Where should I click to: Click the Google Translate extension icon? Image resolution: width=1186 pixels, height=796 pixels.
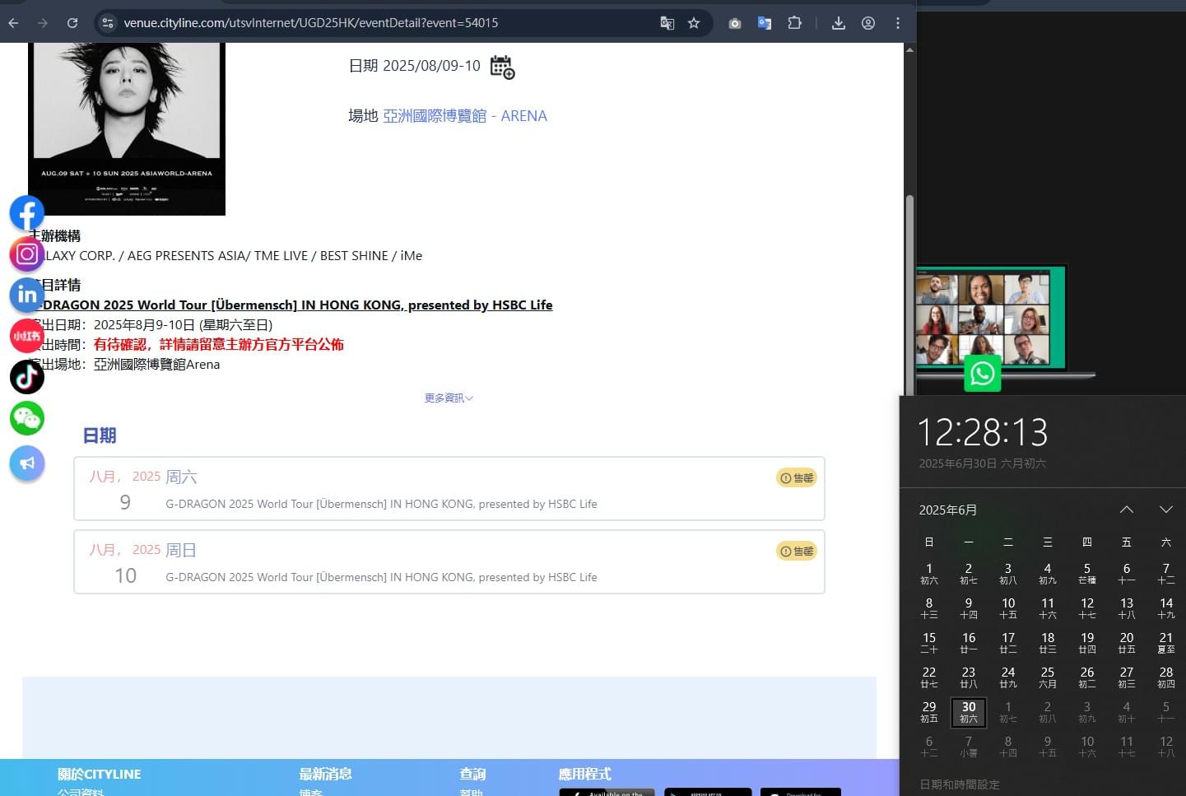coord(765,23)
